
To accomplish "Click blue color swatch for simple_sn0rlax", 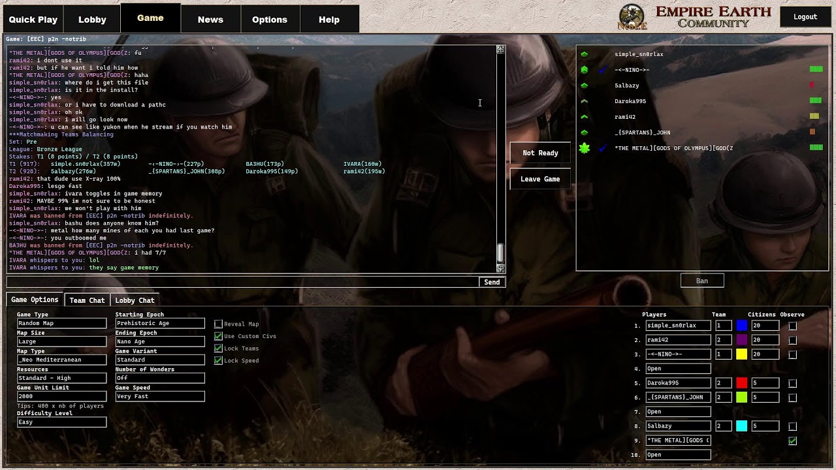I will [x=742, y=326].
